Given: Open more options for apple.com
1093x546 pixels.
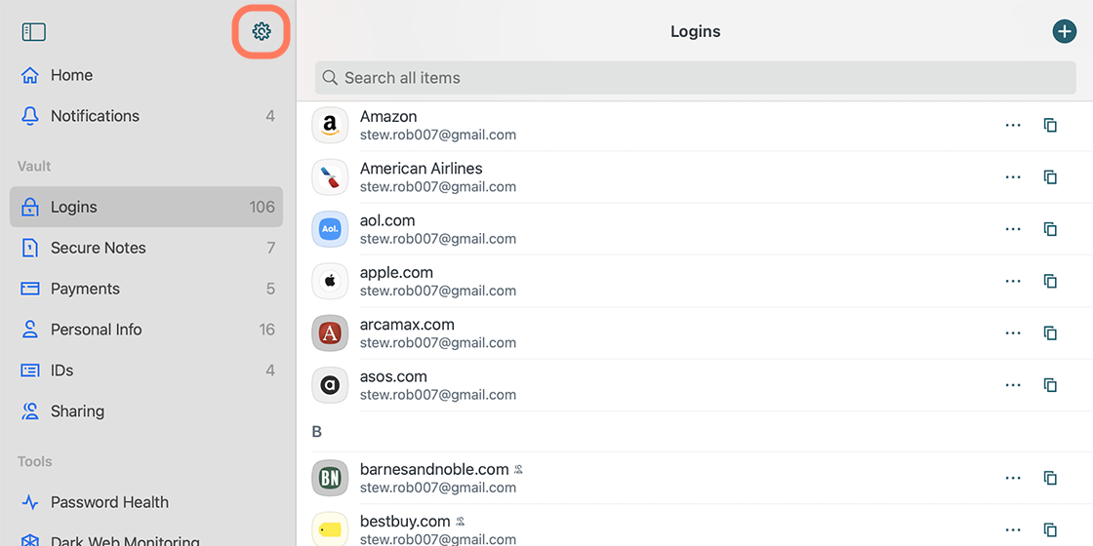Looking at the screenshot, I should click(1013, 281).
